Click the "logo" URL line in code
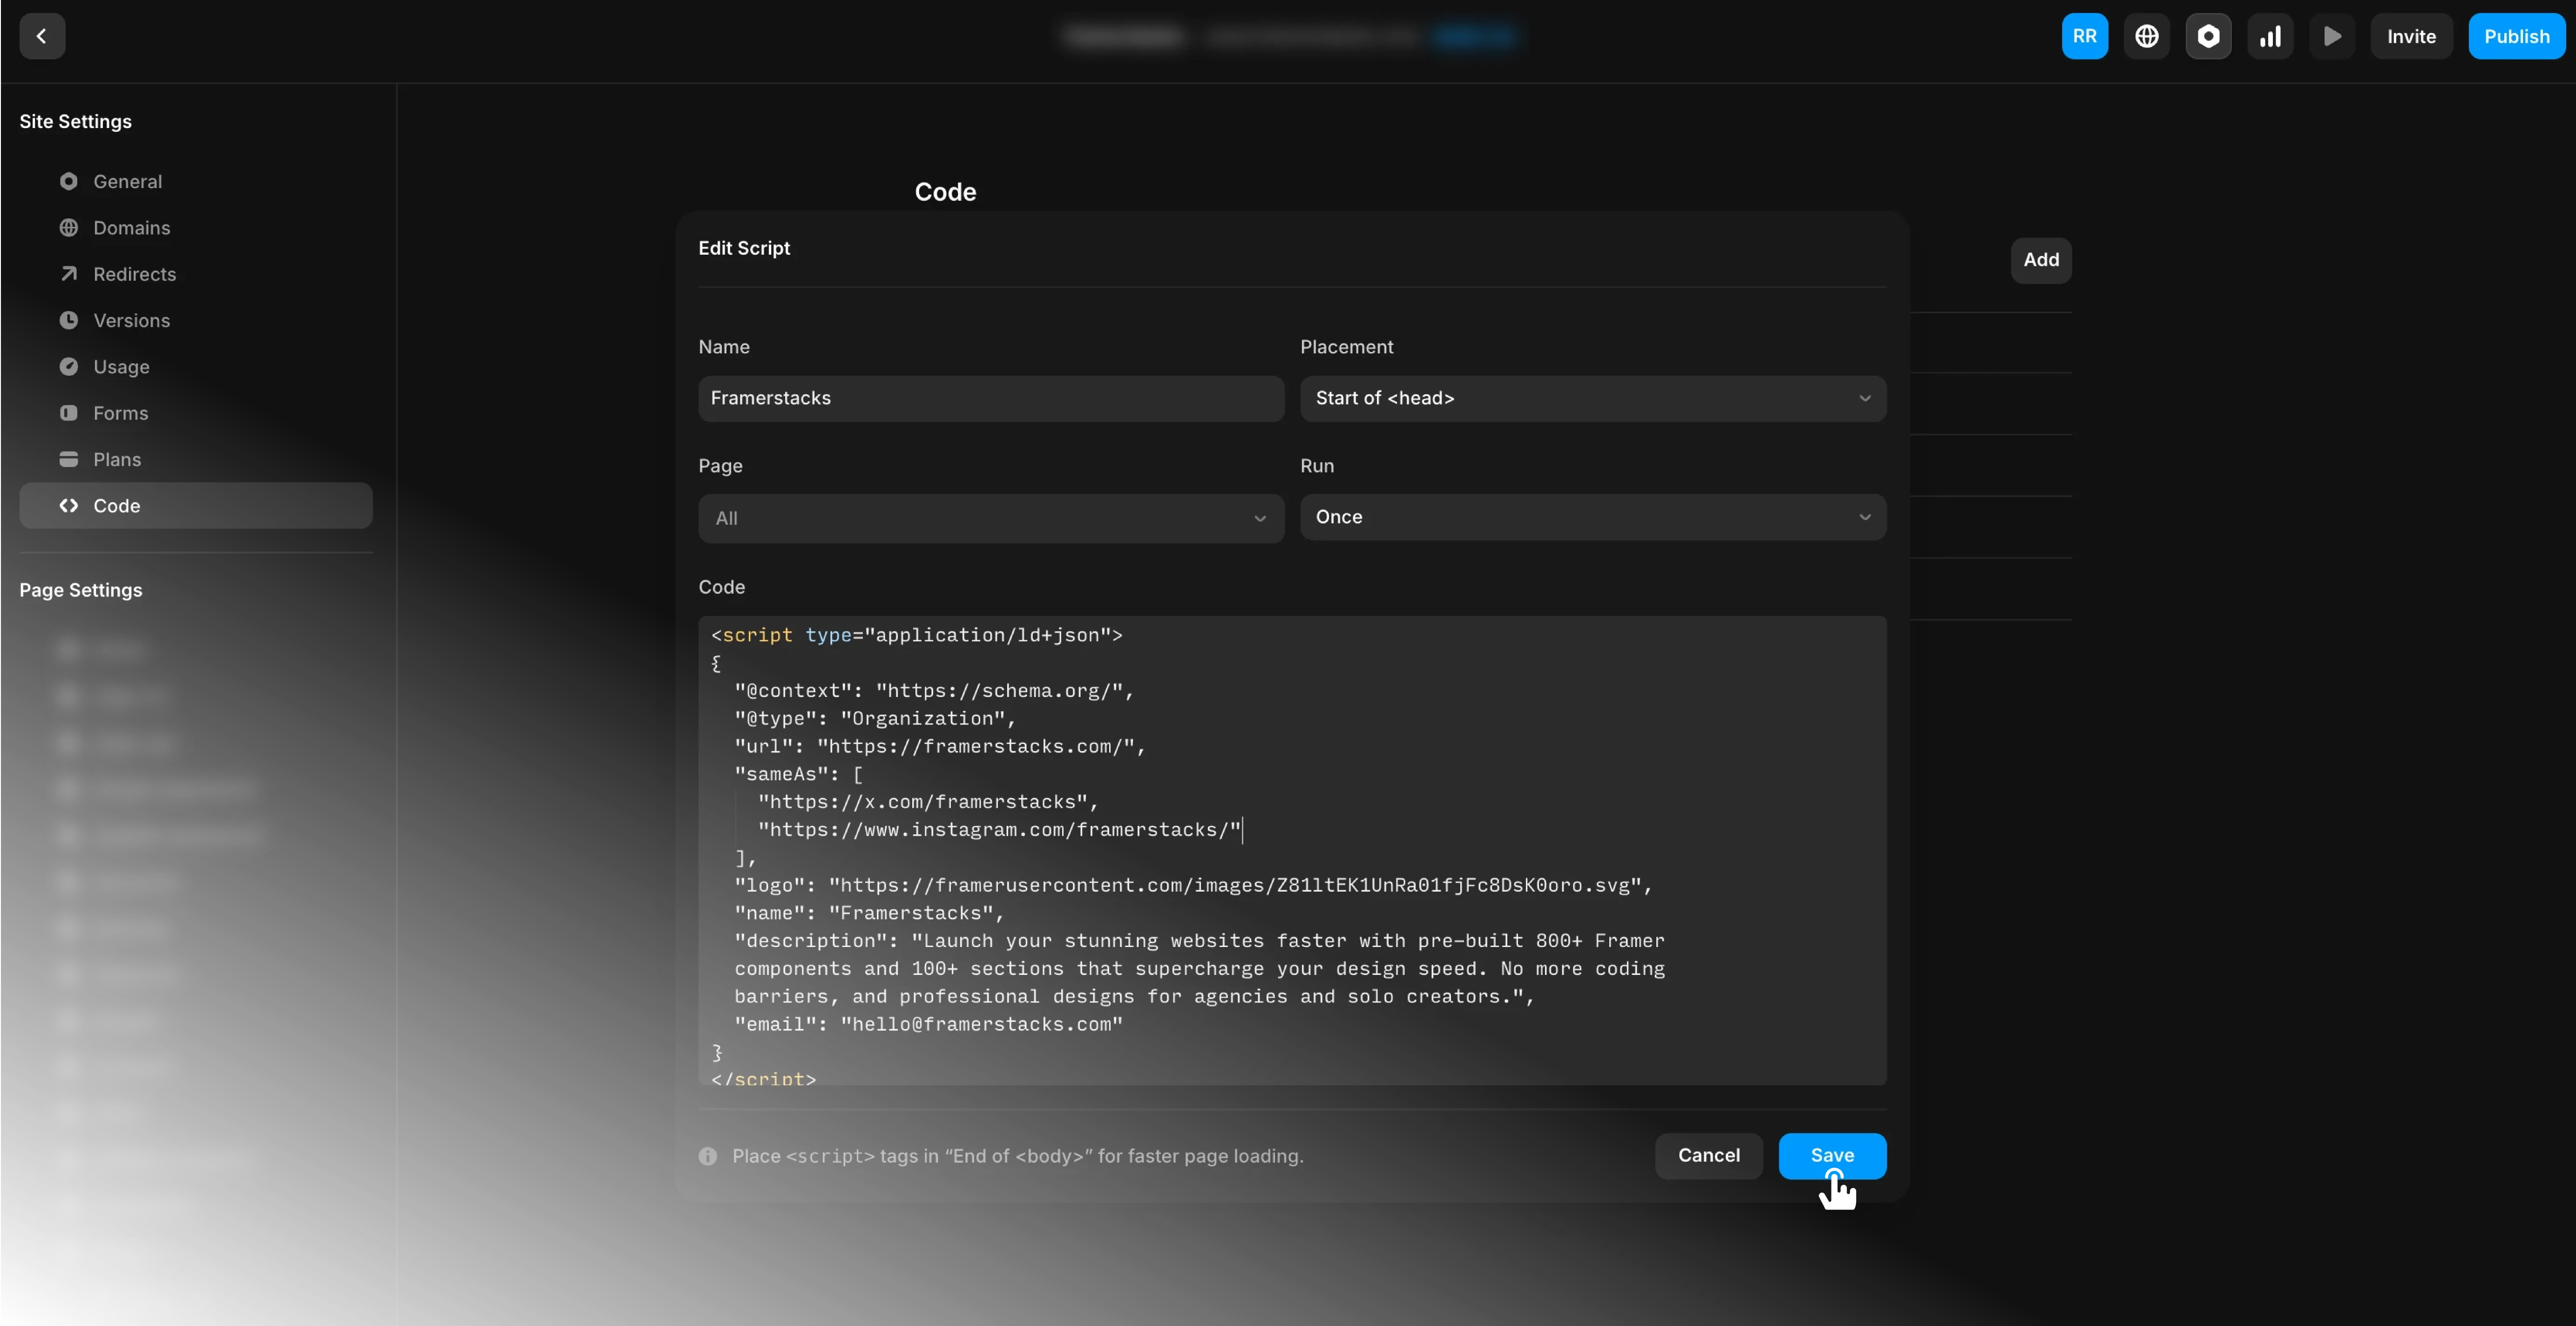Viewport: 2576px width, 1326px height. pyautogui.click(x=1194, y=886)
